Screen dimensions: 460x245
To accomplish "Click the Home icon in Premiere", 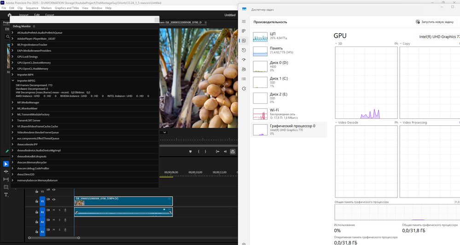I will click(x=9, y=15).
